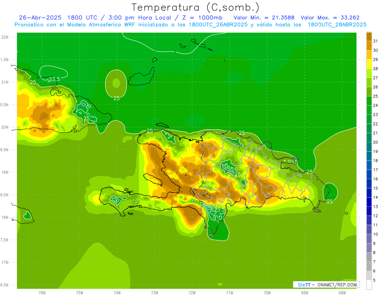Pick the teal legend swatch between 18 and 19

(369, 156)
